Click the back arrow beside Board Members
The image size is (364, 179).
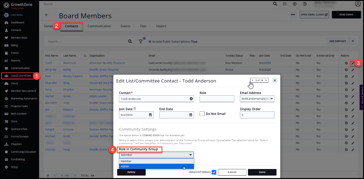(47, 15)
